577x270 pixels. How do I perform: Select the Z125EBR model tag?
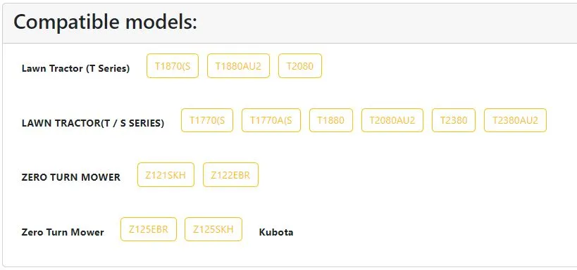pyautogui.click(x=148, y=230)
